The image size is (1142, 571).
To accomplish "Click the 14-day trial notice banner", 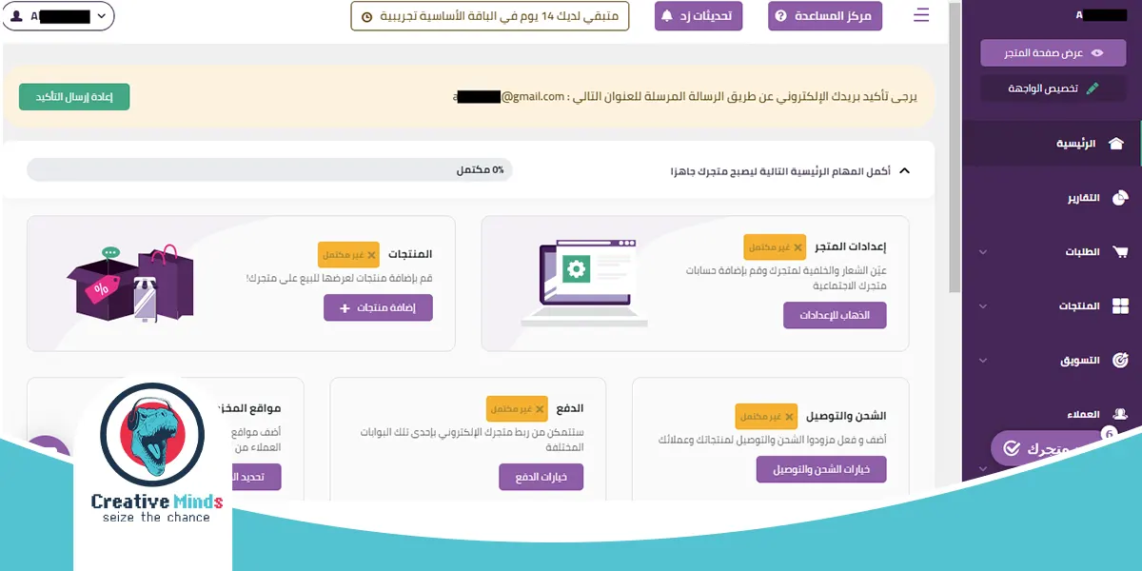I will click(x=490, y=16).
